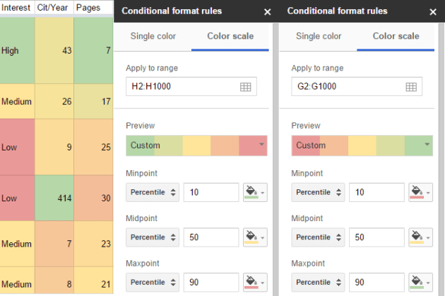Image resolution: width=445 pixels, height=296 pixels.
Task: Open Midpoint fill color picker in G2:G1000 panel
Action: [x=420, y=237]
